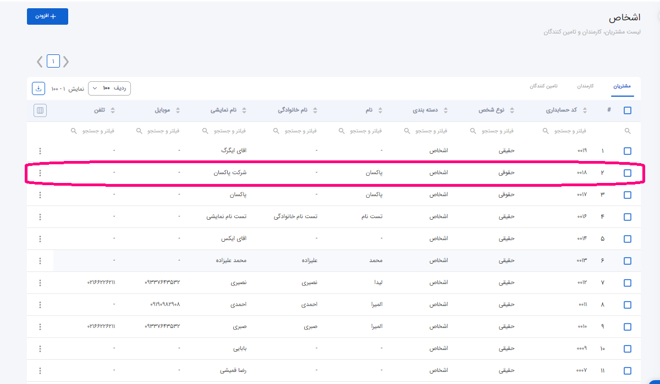
Task: Open the column settings icon in table header
Action: (40, 110)
